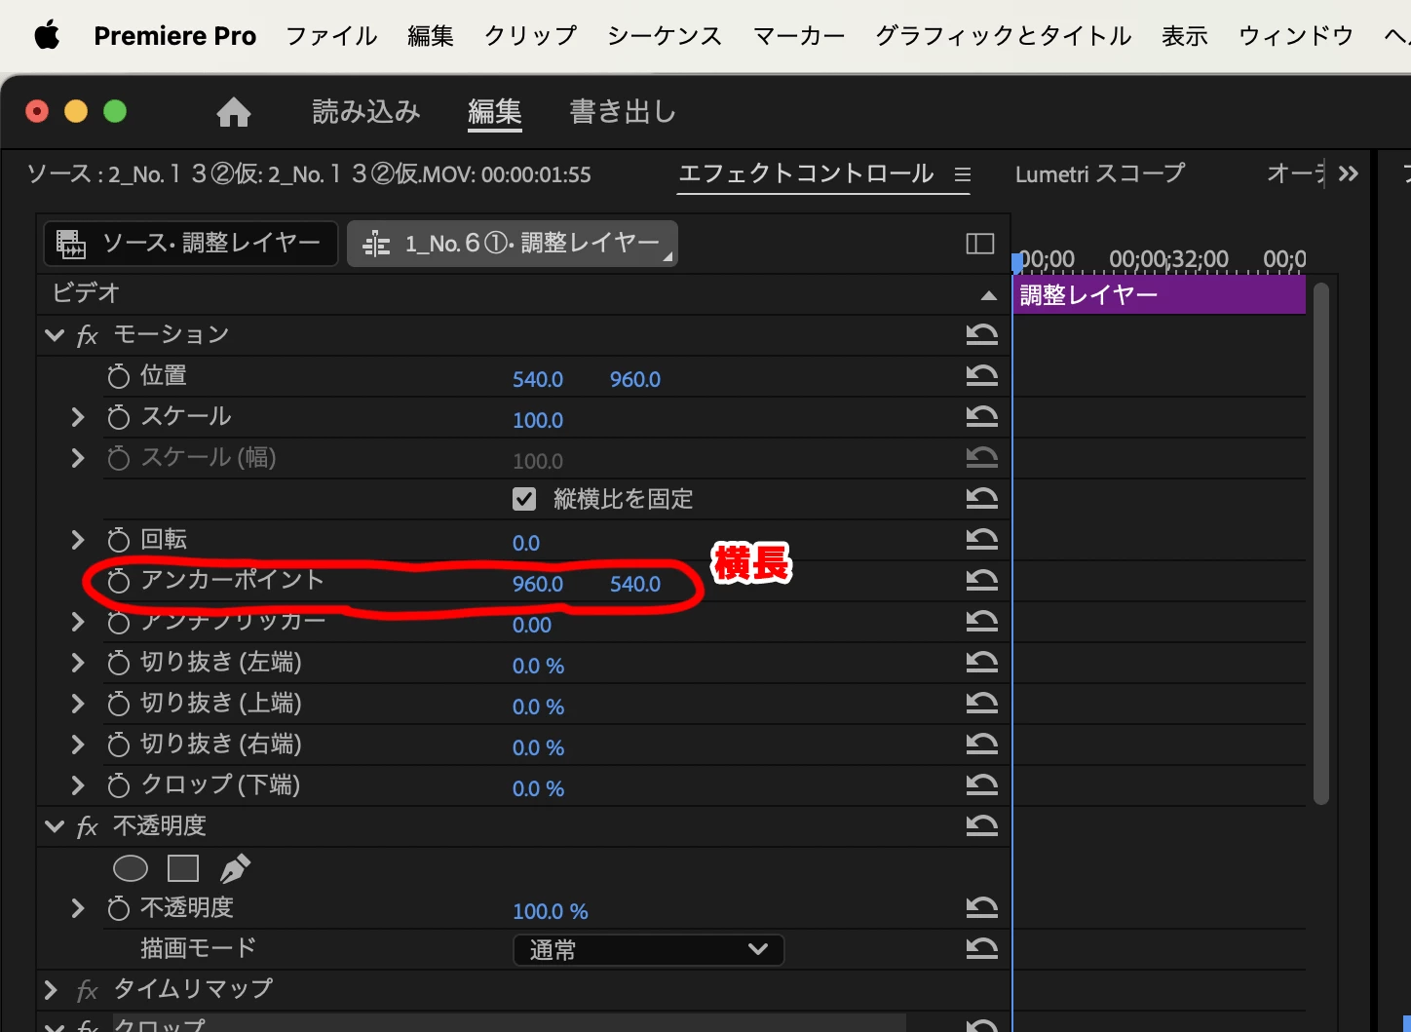Image resolution: width=1411 pixels, height=1032 pixels.
Task: Switch to the Lumetri スコープ tab
Action: coord(1100,174)
